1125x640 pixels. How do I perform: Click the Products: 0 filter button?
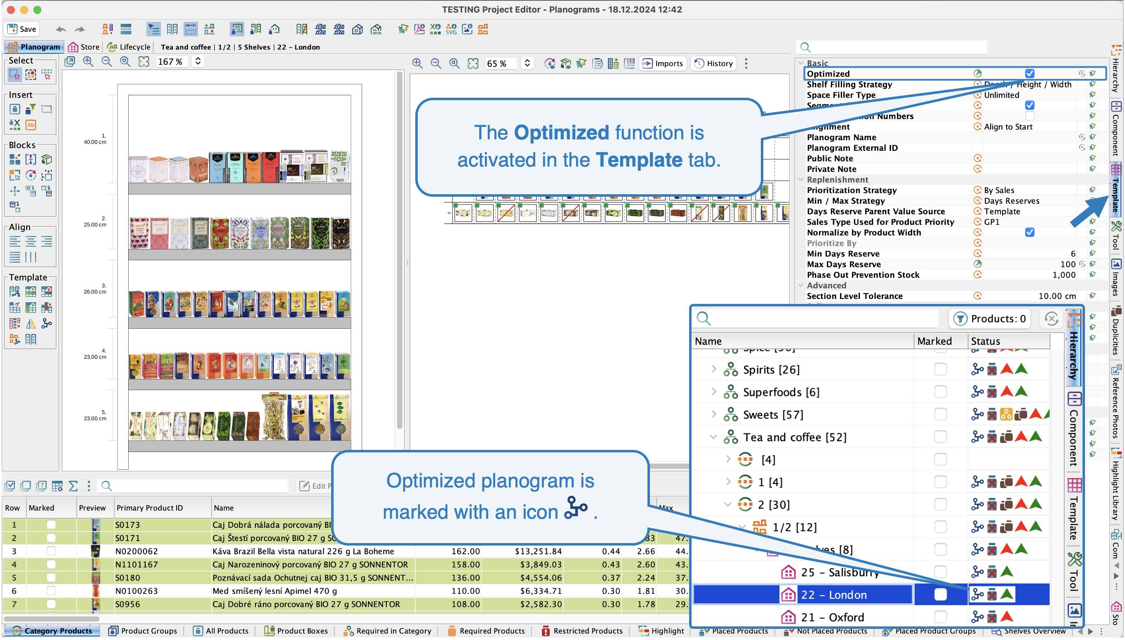[990, 319]
